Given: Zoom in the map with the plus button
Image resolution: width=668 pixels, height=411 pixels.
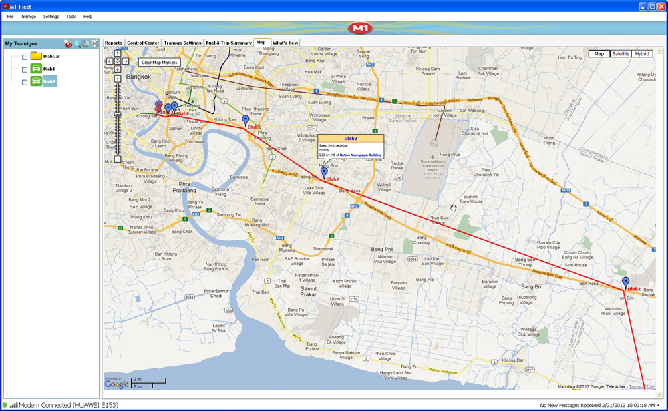Looking at the screenshot, I should click(118, 79).
